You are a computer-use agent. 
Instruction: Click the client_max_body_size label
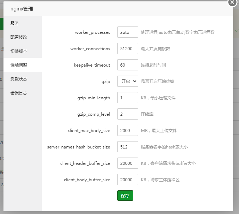(x=89, y=131)
